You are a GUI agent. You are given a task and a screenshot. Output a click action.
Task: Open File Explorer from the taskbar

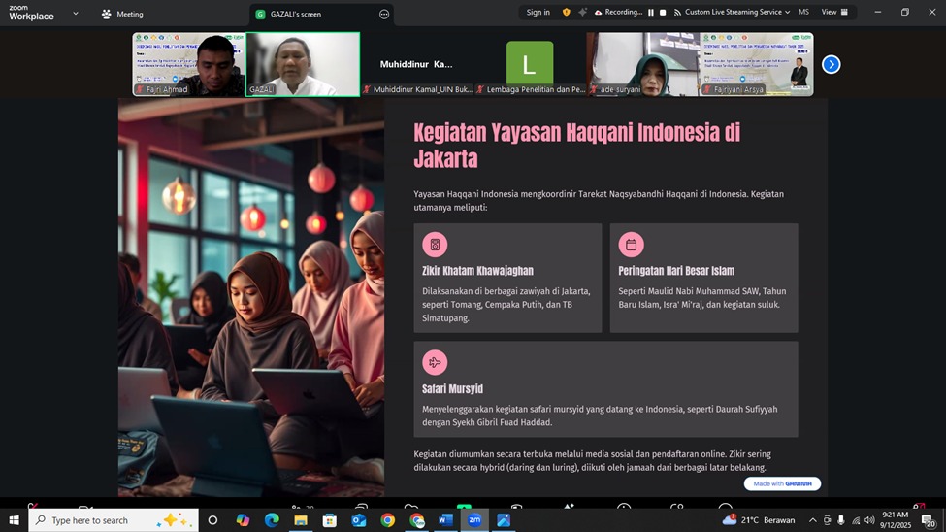click(x=301, y=520)
